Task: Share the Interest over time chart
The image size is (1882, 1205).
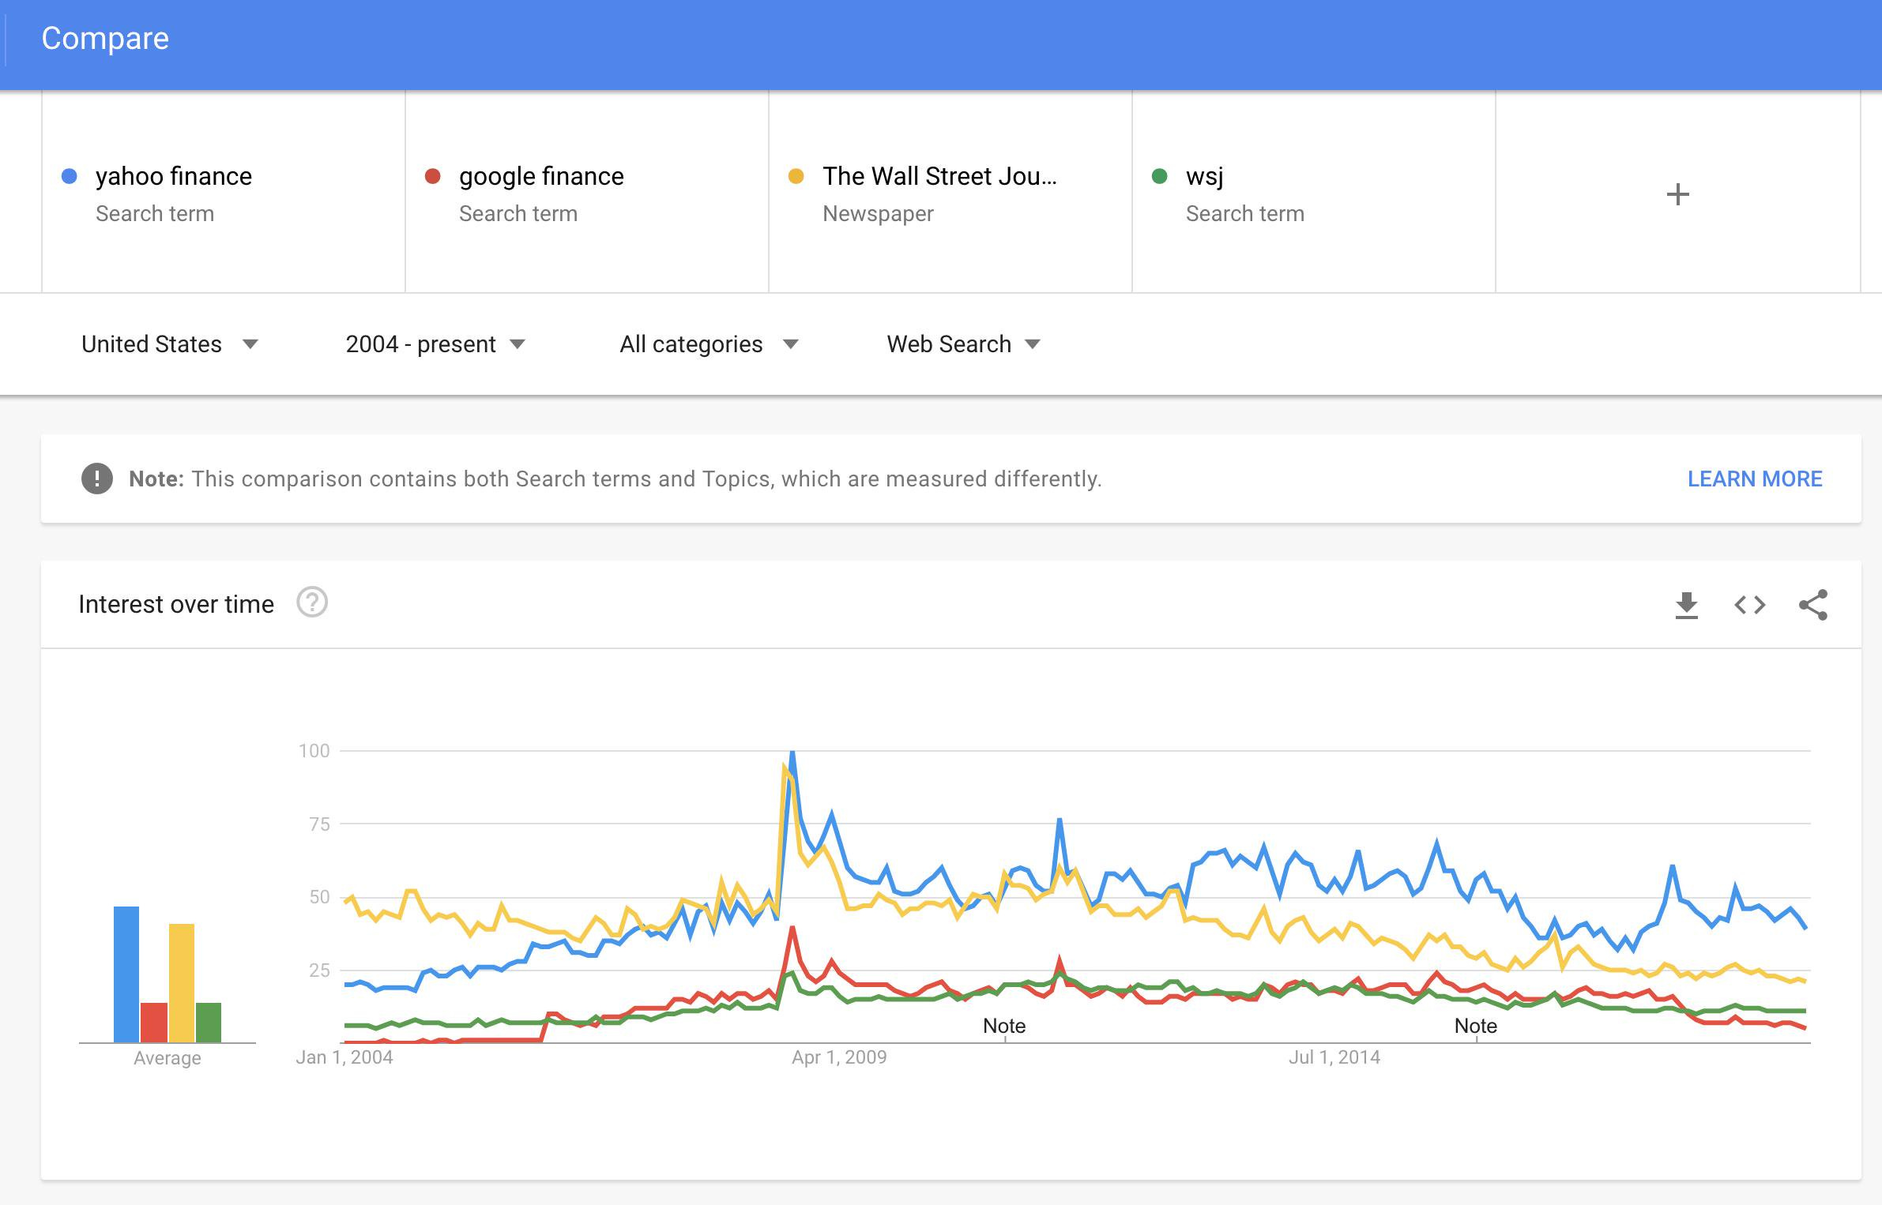Action: (1812, 605)
